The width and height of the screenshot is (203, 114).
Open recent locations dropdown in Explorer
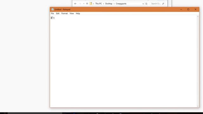coord(84,4)
